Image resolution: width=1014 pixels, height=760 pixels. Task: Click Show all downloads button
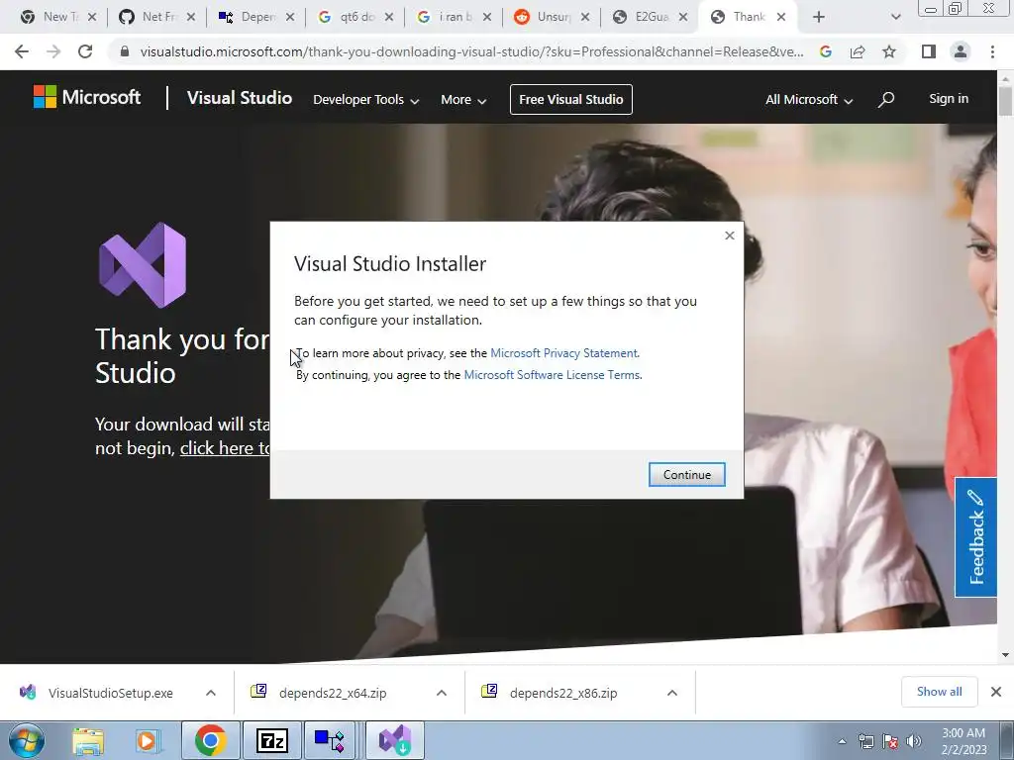(x=939, y=692)
